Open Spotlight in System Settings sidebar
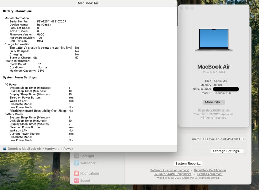Screen dimensions: 259x190 tap(84, 156)
